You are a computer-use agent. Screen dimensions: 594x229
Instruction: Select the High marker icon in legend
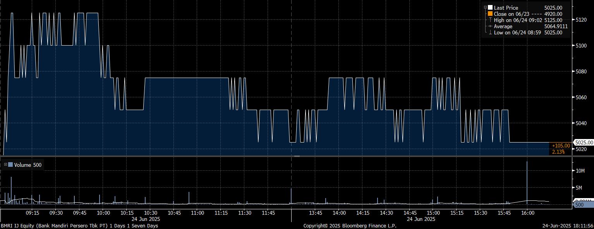pos(490,20)
